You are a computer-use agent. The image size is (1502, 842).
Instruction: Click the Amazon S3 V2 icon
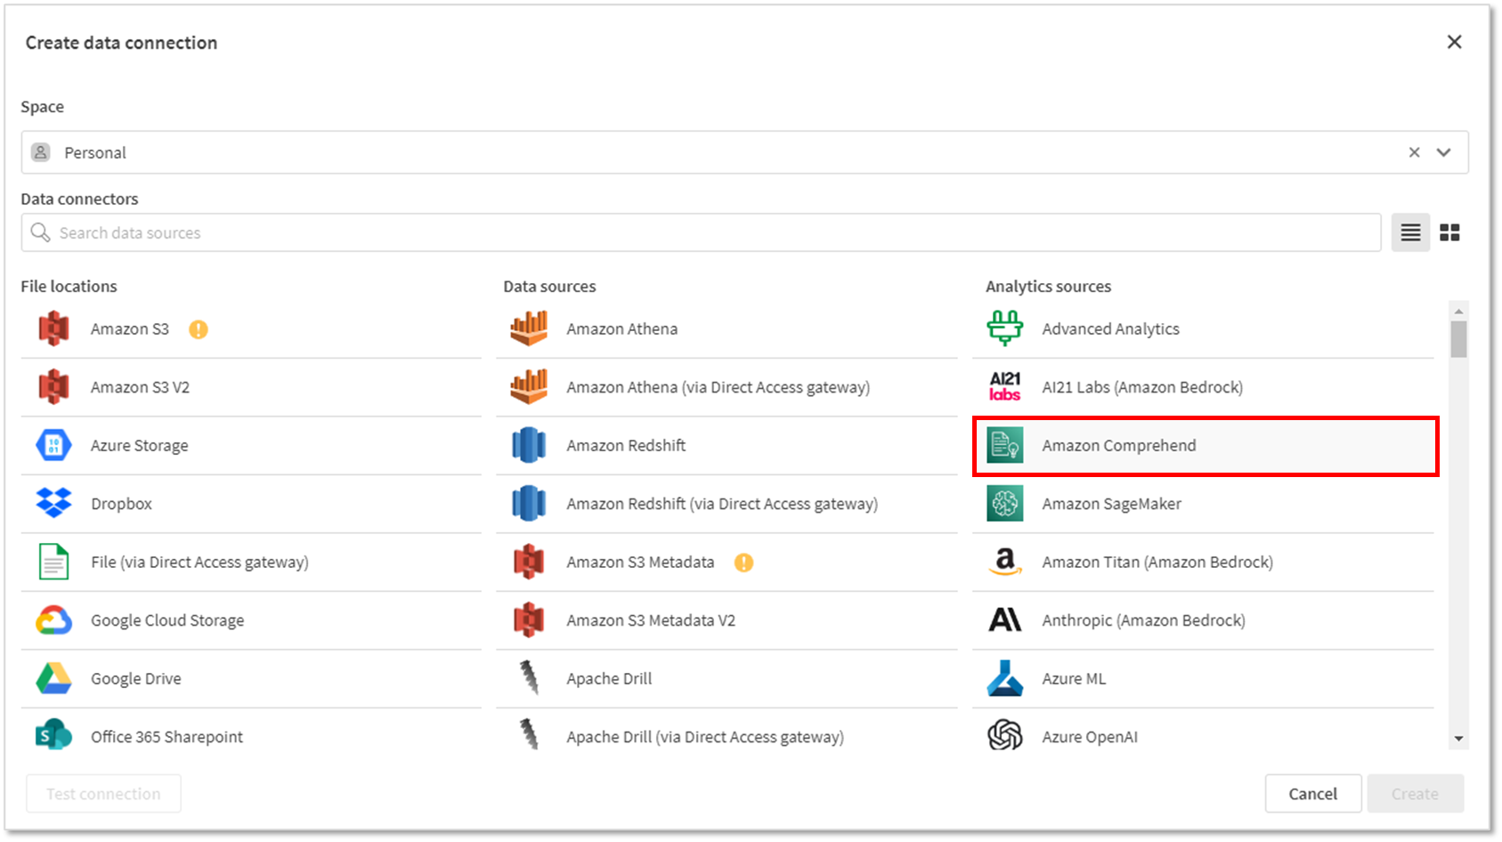pos(54,387)
